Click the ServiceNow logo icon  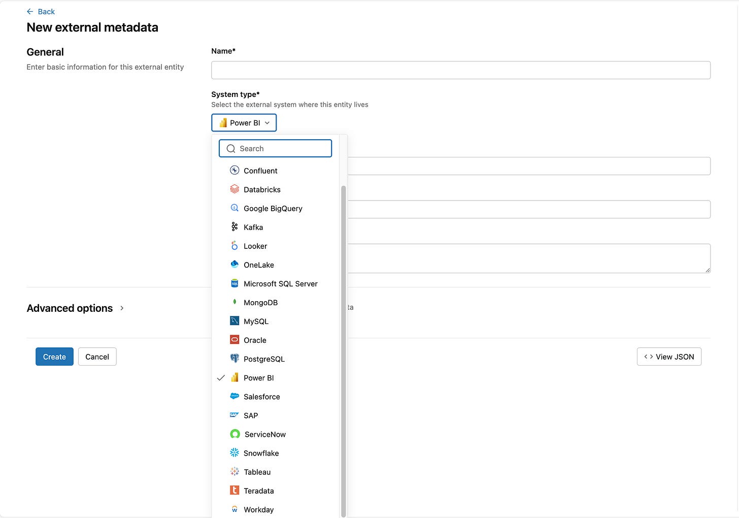pos(235,434)
